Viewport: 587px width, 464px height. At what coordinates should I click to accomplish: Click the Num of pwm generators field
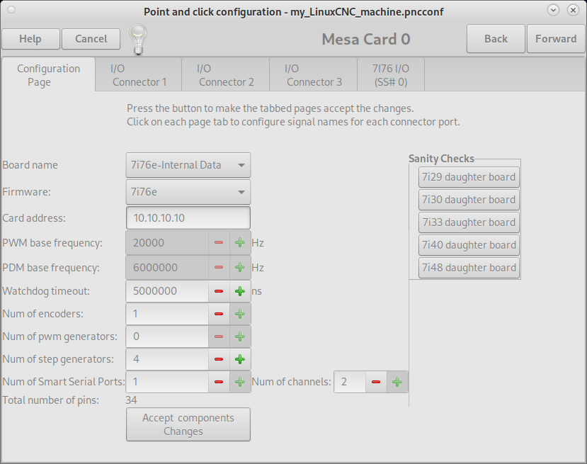167,336
